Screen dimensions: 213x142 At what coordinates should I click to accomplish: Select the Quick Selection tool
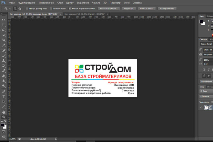click(x=4, y=35)
